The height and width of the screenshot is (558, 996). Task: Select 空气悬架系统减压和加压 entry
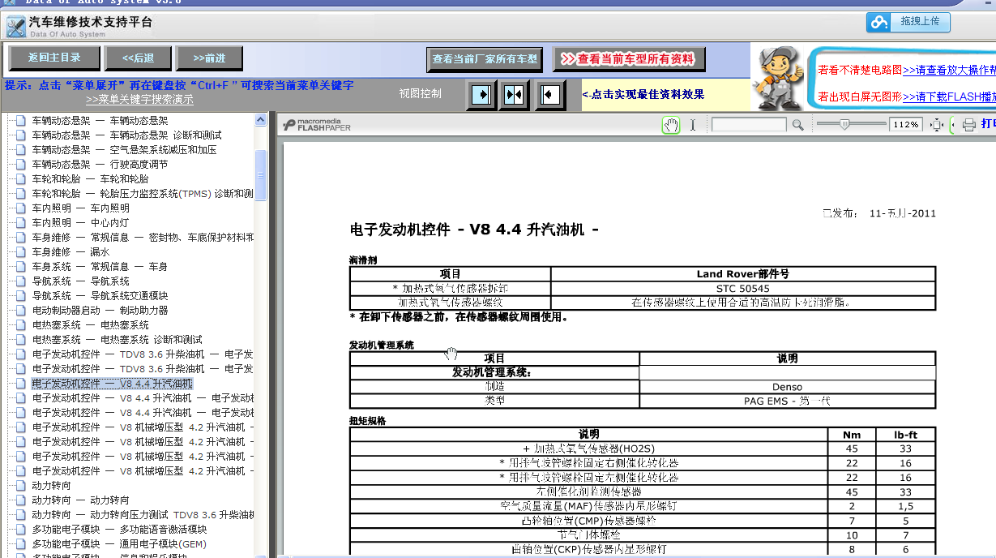[125, 150]
